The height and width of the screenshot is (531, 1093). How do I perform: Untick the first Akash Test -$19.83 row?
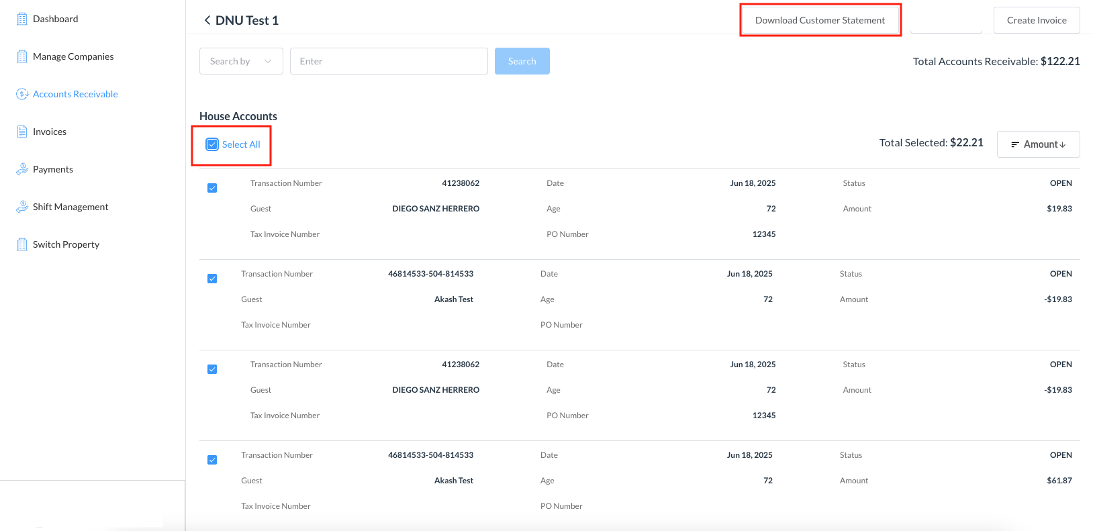coord(212,279)
